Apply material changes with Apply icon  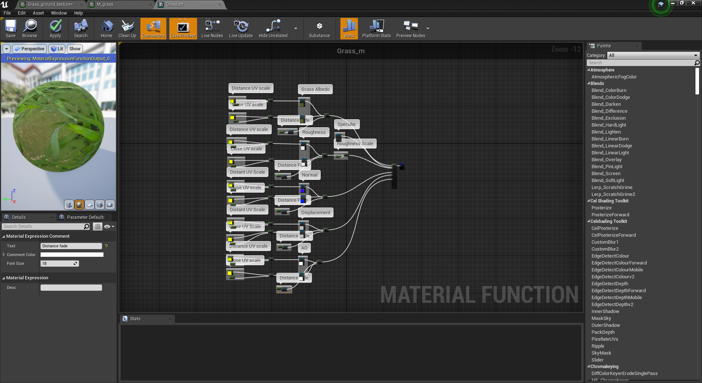[55, 28]
